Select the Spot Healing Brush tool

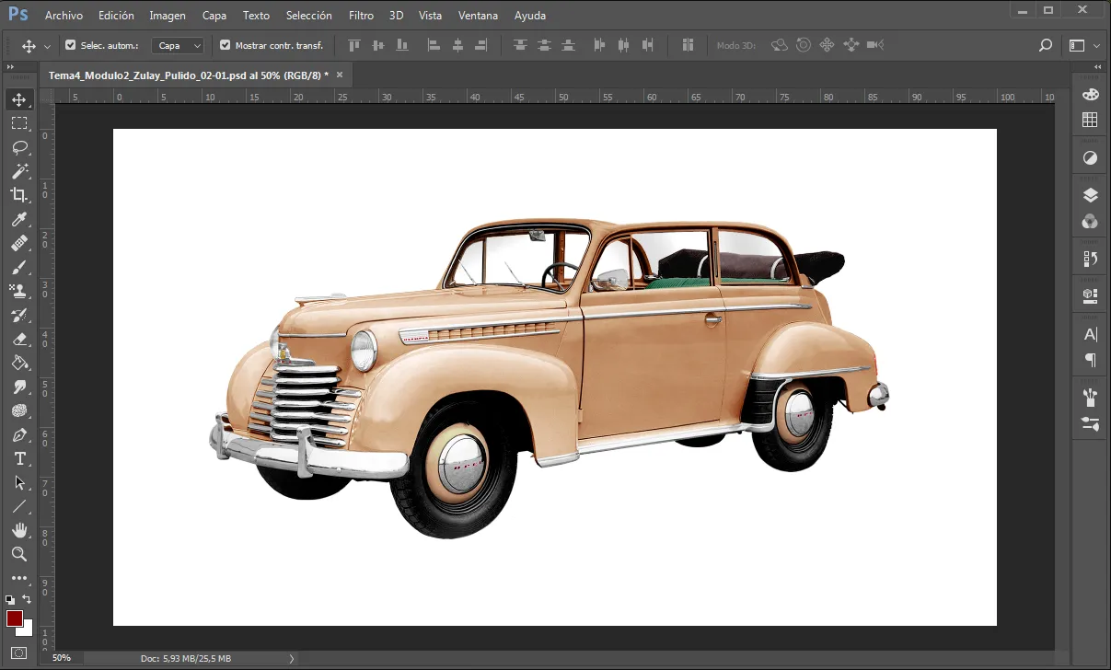19,243
